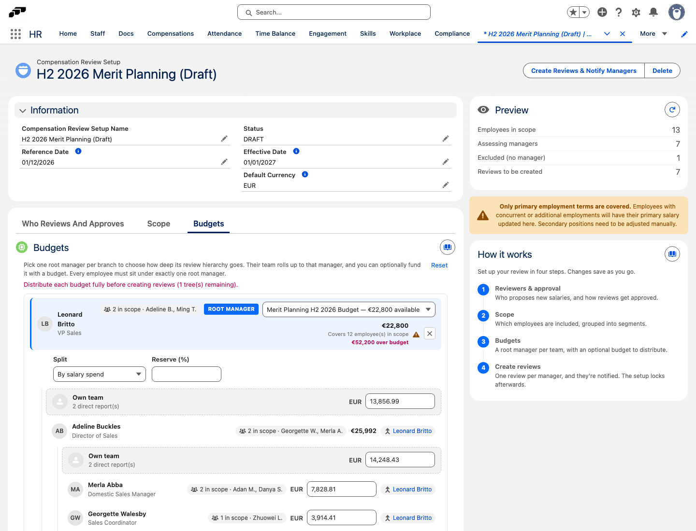Viewport: 696px width, 531px height.
Task: Open the global actions plus icon
Action: [x=602, y=12]
